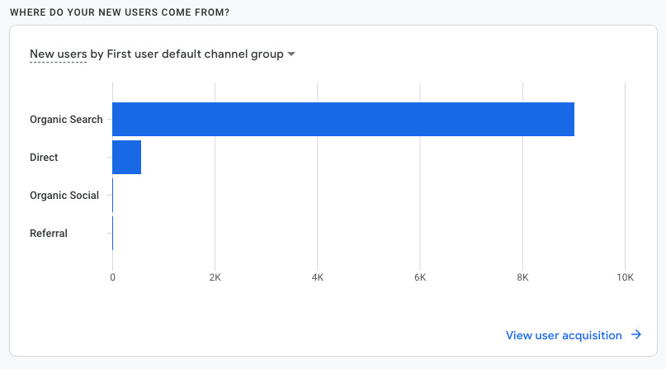Click the Referral channel label

[x=49, y=234]
